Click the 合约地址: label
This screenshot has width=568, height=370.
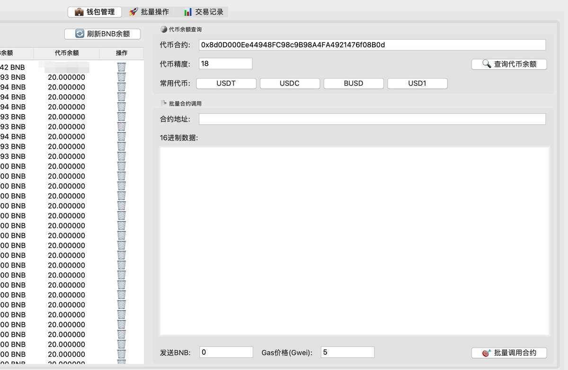(x=175, y=119)
